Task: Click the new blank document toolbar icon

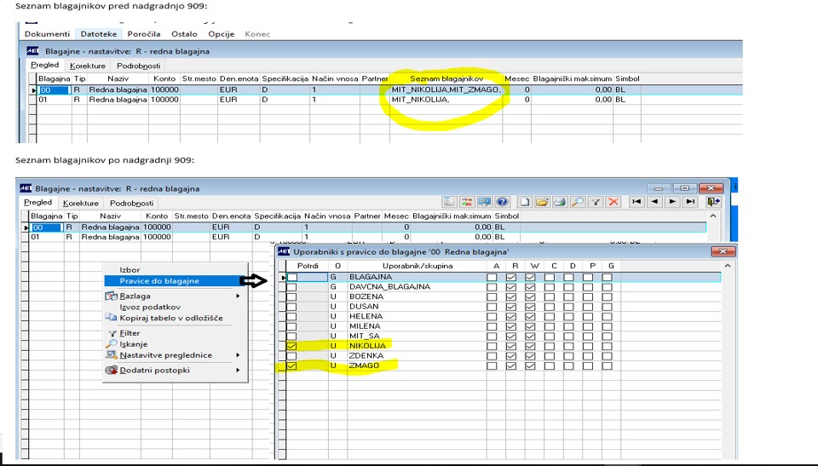Action: tap(526, 202)
